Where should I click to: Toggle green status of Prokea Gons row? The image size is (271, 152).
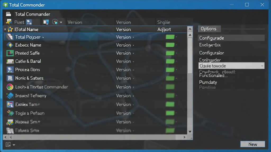pos(170,70)
